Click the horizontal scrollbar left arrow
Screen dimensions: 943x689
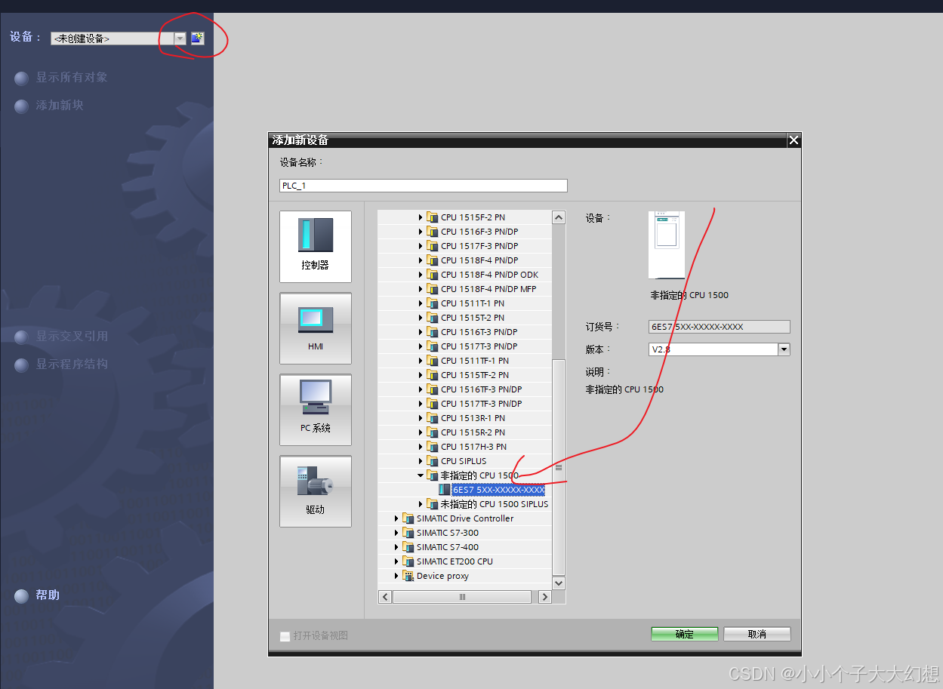(x=385, y=597)
